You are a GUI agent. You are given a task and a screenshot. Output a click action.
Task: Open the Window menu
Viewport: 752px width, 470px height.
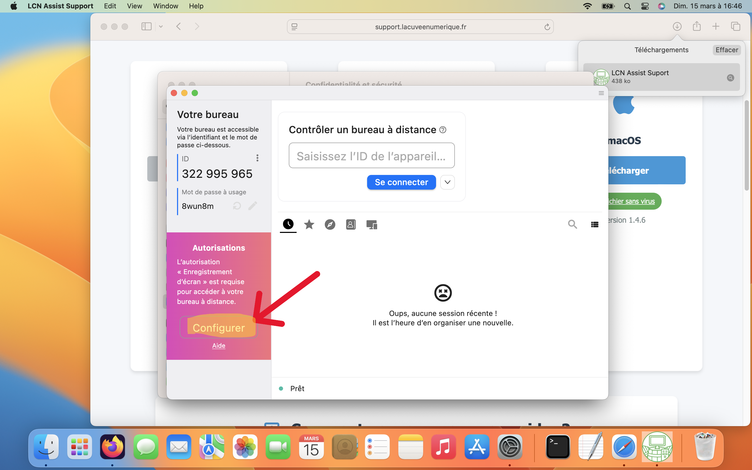pos(166,6)
